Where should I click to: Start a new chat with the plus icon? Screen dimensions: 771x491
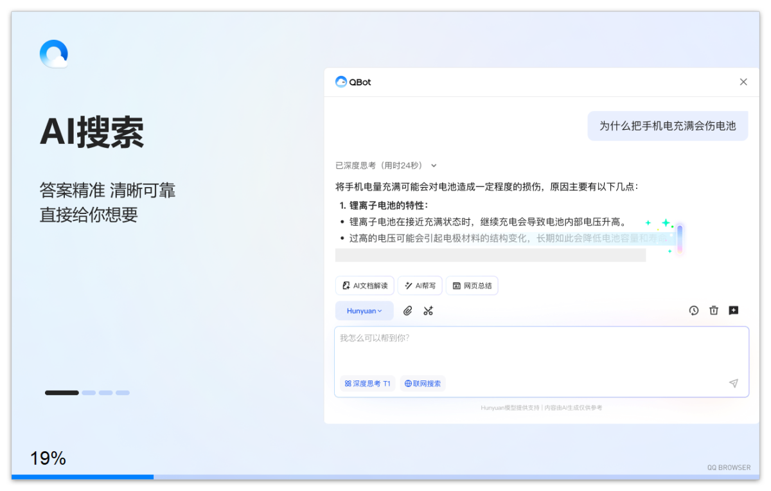click(733, 310)
